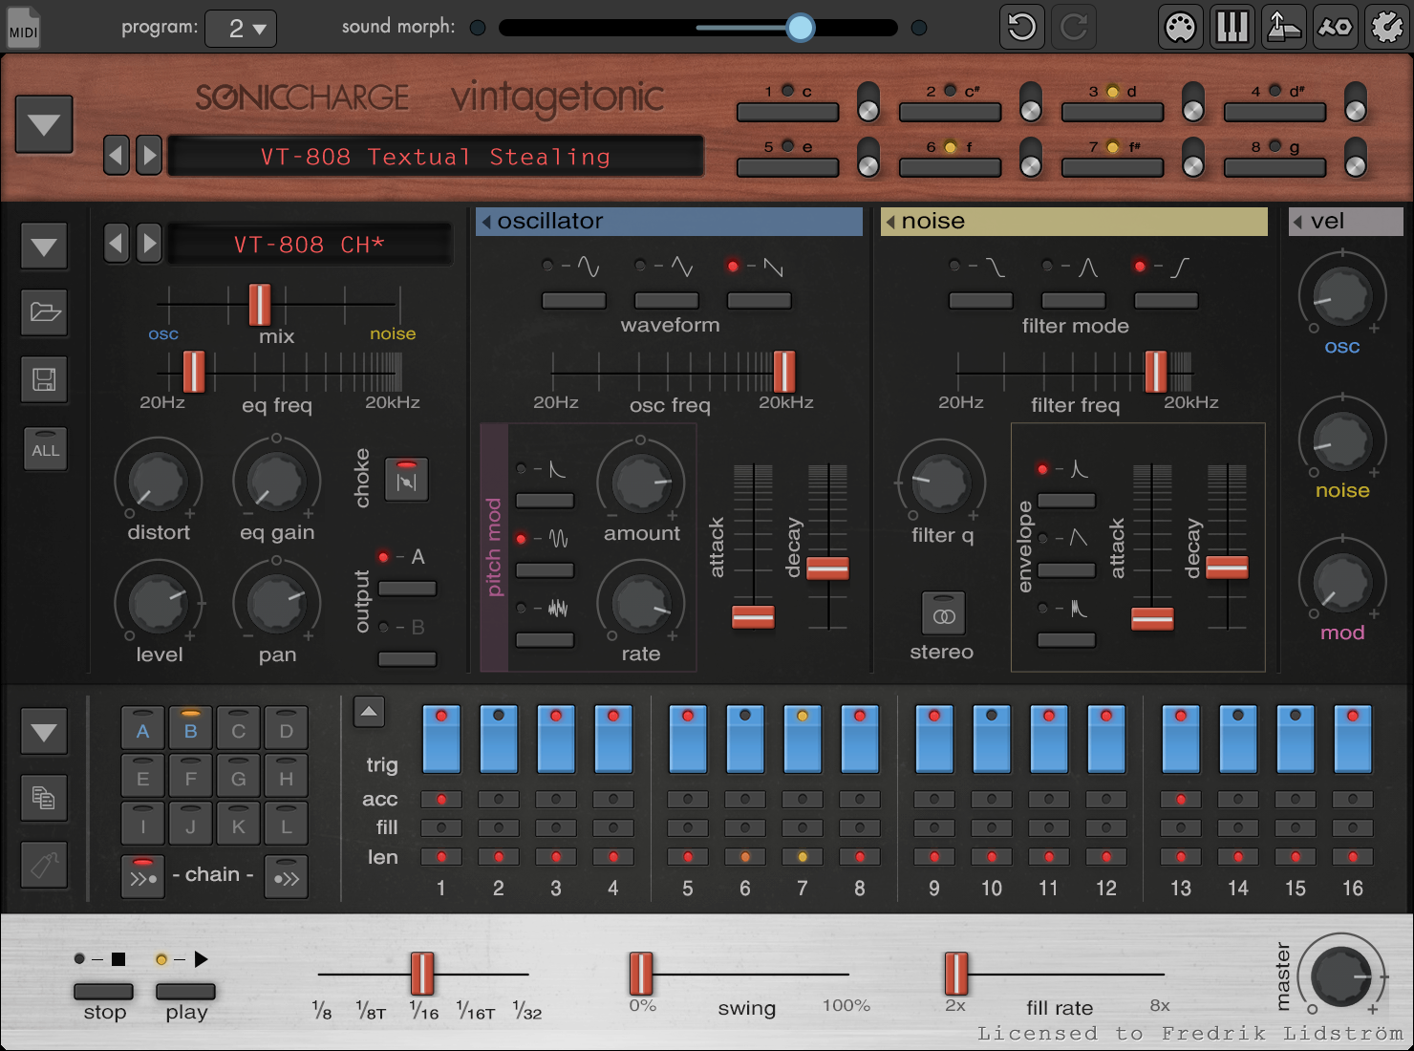Toggle the choke button

click(x=406, y=480)
